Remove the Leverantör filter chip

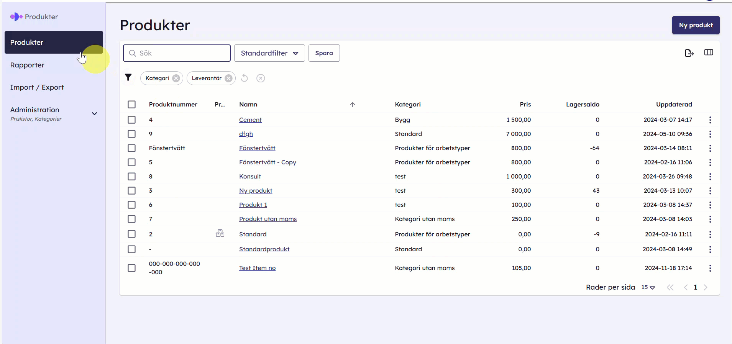pos(228,78)
